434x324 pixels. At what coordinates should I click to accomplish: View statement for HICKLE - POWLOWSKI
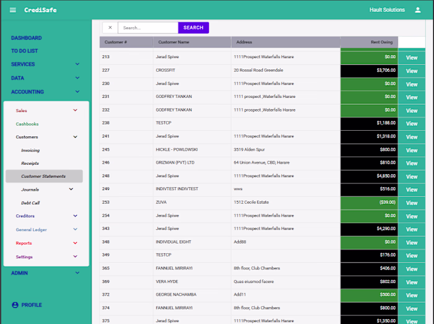412,151
